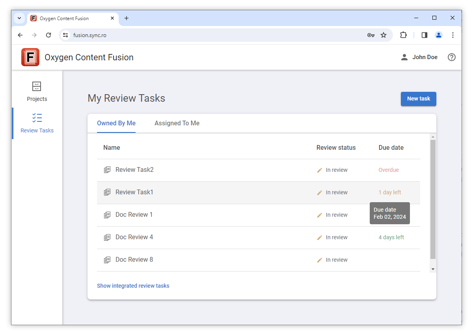Toggle the browser side panel icon

tap(425, 35)
